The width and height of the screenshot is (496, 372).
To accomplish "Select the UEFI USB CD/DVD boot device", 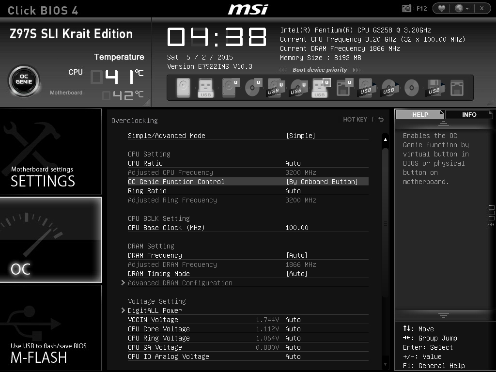I will pyautogui.click(x=298, y=88).
